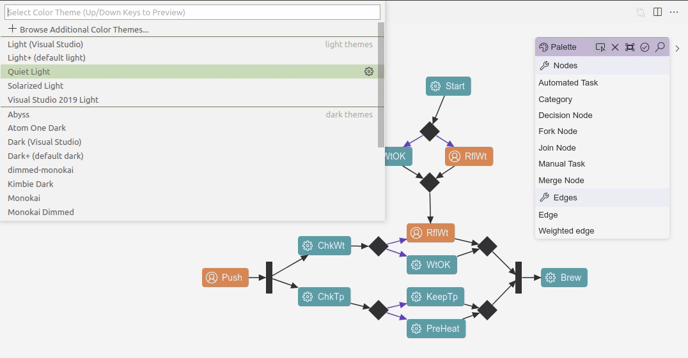Open the More Actions ellipsis menu

pyautogui.click(x=673, y=12)
